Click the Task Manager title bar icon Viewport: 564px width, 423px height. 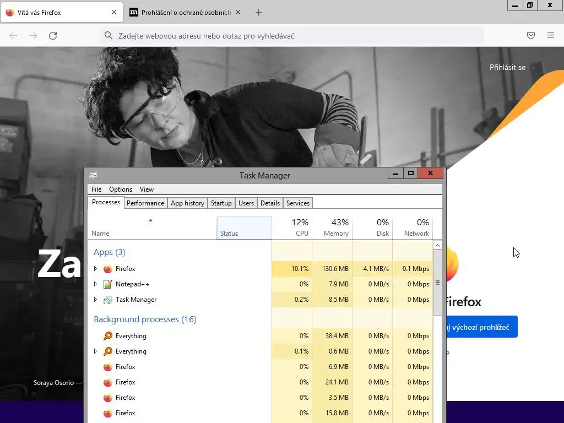coord(93,175)
